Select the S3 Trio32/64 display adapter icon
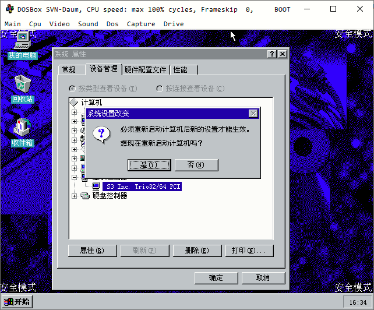The height and width of the screenshot is (310, 374). [x=96, y=186]
